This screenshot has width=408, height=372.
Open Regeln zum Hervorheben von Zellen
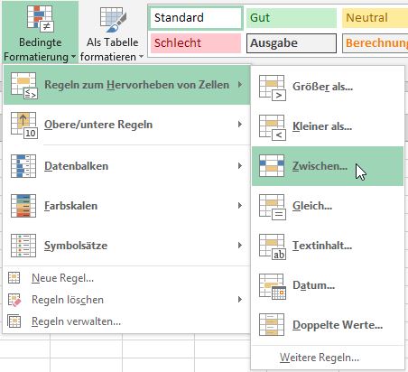coord(126,85)
